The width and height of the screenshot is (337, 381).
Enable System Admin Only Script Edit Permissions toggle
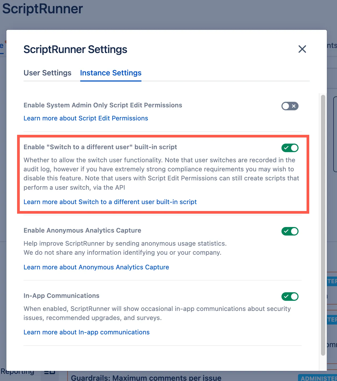(290, 106)
